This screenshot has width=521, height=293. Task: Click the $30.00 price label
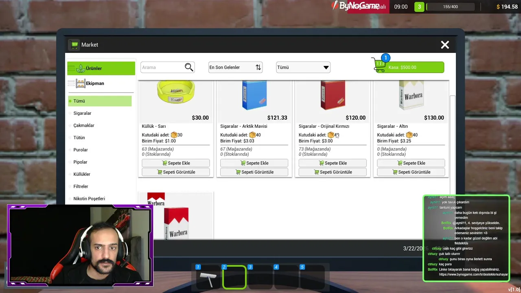coord(200,118)
